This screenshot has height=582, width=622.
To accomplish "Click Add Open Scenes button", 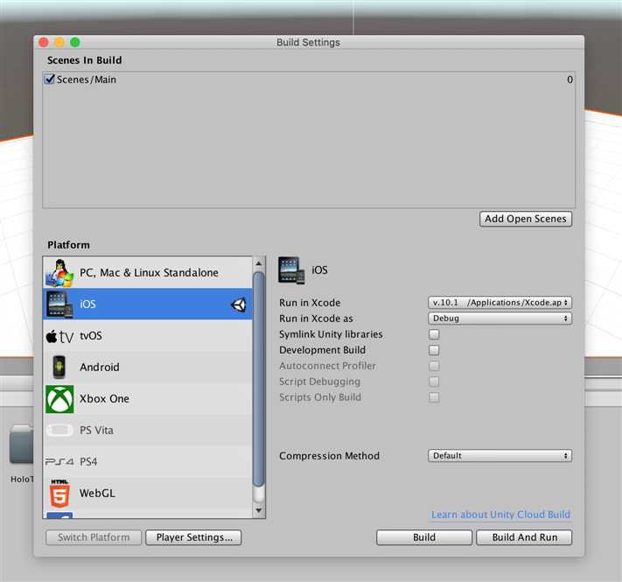I will [x=526, y=219].
